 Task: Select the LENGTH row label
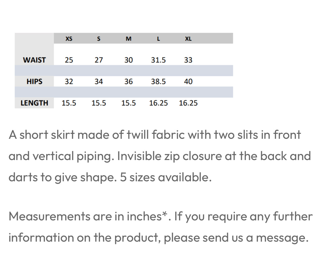coord(34,103)
